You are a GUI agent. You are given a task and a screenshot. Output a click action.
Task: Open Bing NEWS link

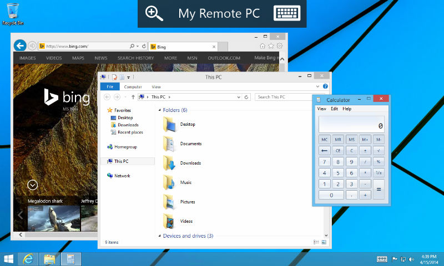[x=101, y=58]
